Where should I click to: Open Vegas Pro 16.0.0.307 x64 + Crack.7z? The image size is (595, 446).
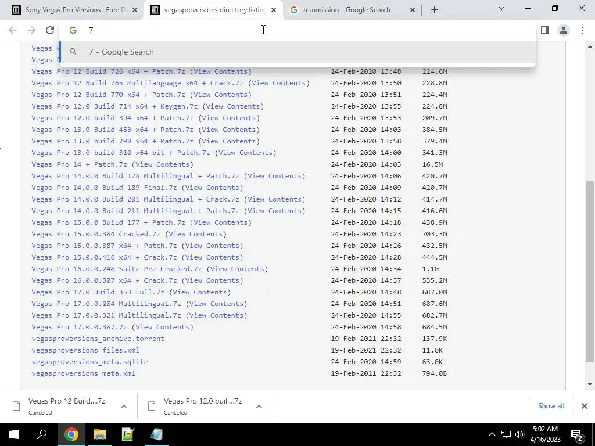(104, 280)
